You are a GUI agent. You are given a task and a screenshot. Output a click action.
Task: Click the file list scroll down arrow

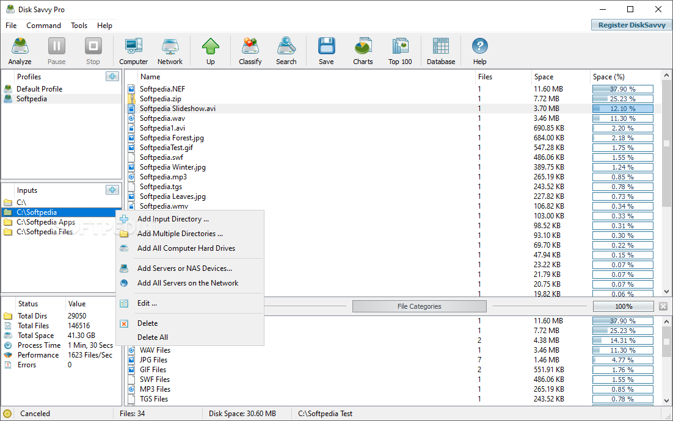[666, 292]
